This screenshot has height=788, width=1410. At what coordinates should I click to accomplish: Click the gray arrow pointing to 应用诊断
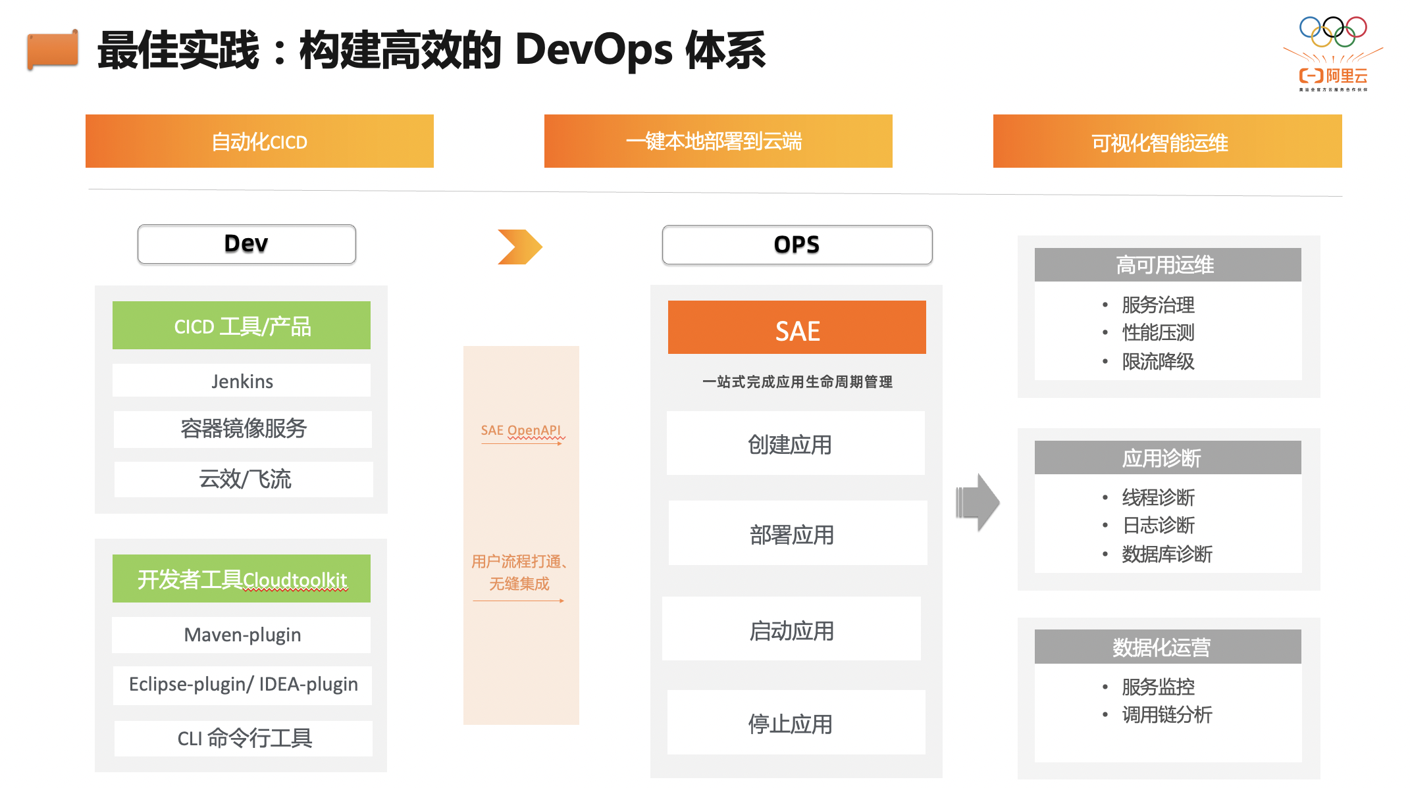[x=978, y=503]
